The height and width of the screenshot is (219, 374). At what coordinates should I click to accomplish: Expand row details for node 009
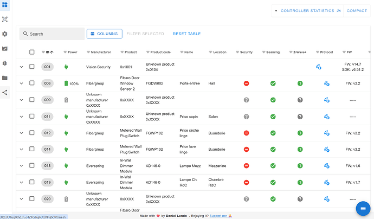click(x=22, y=100)
